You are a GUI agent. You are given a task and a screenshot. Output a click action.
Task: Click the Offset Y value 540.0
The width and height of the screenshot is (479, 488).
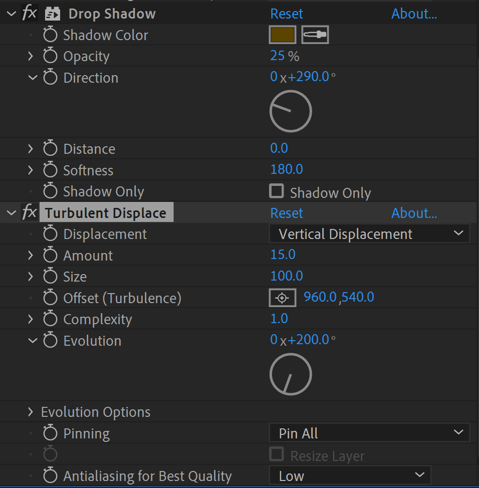coord(358,297)
